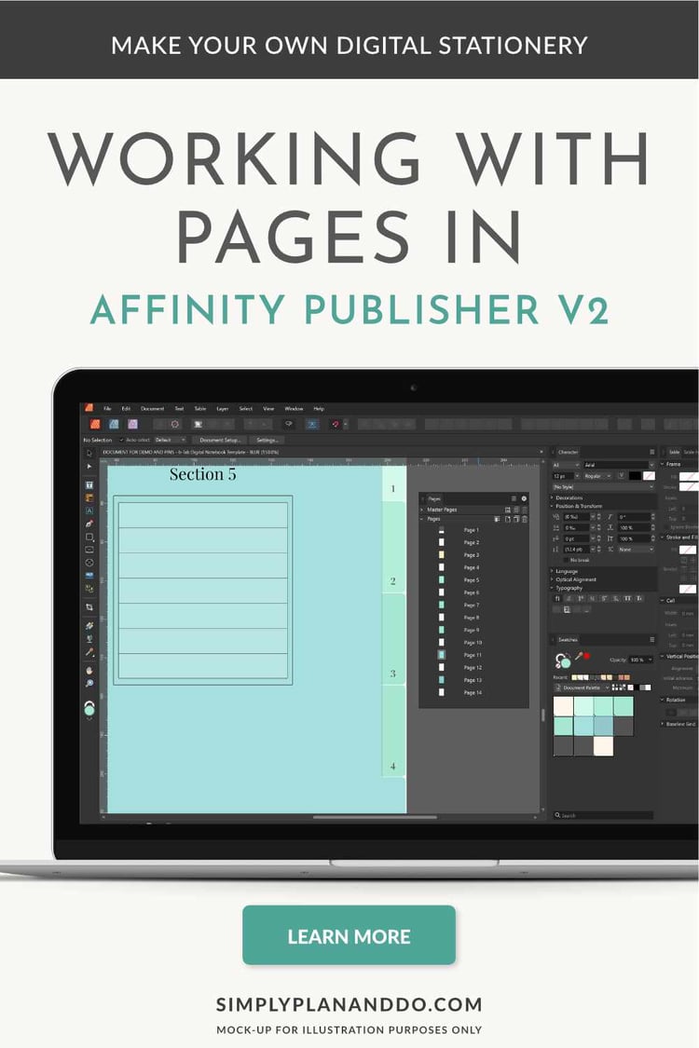Click the Add Pages icon in Pages panel
Image resolution: width=699 pixels, height=1048 pixels.
(507, 519)
